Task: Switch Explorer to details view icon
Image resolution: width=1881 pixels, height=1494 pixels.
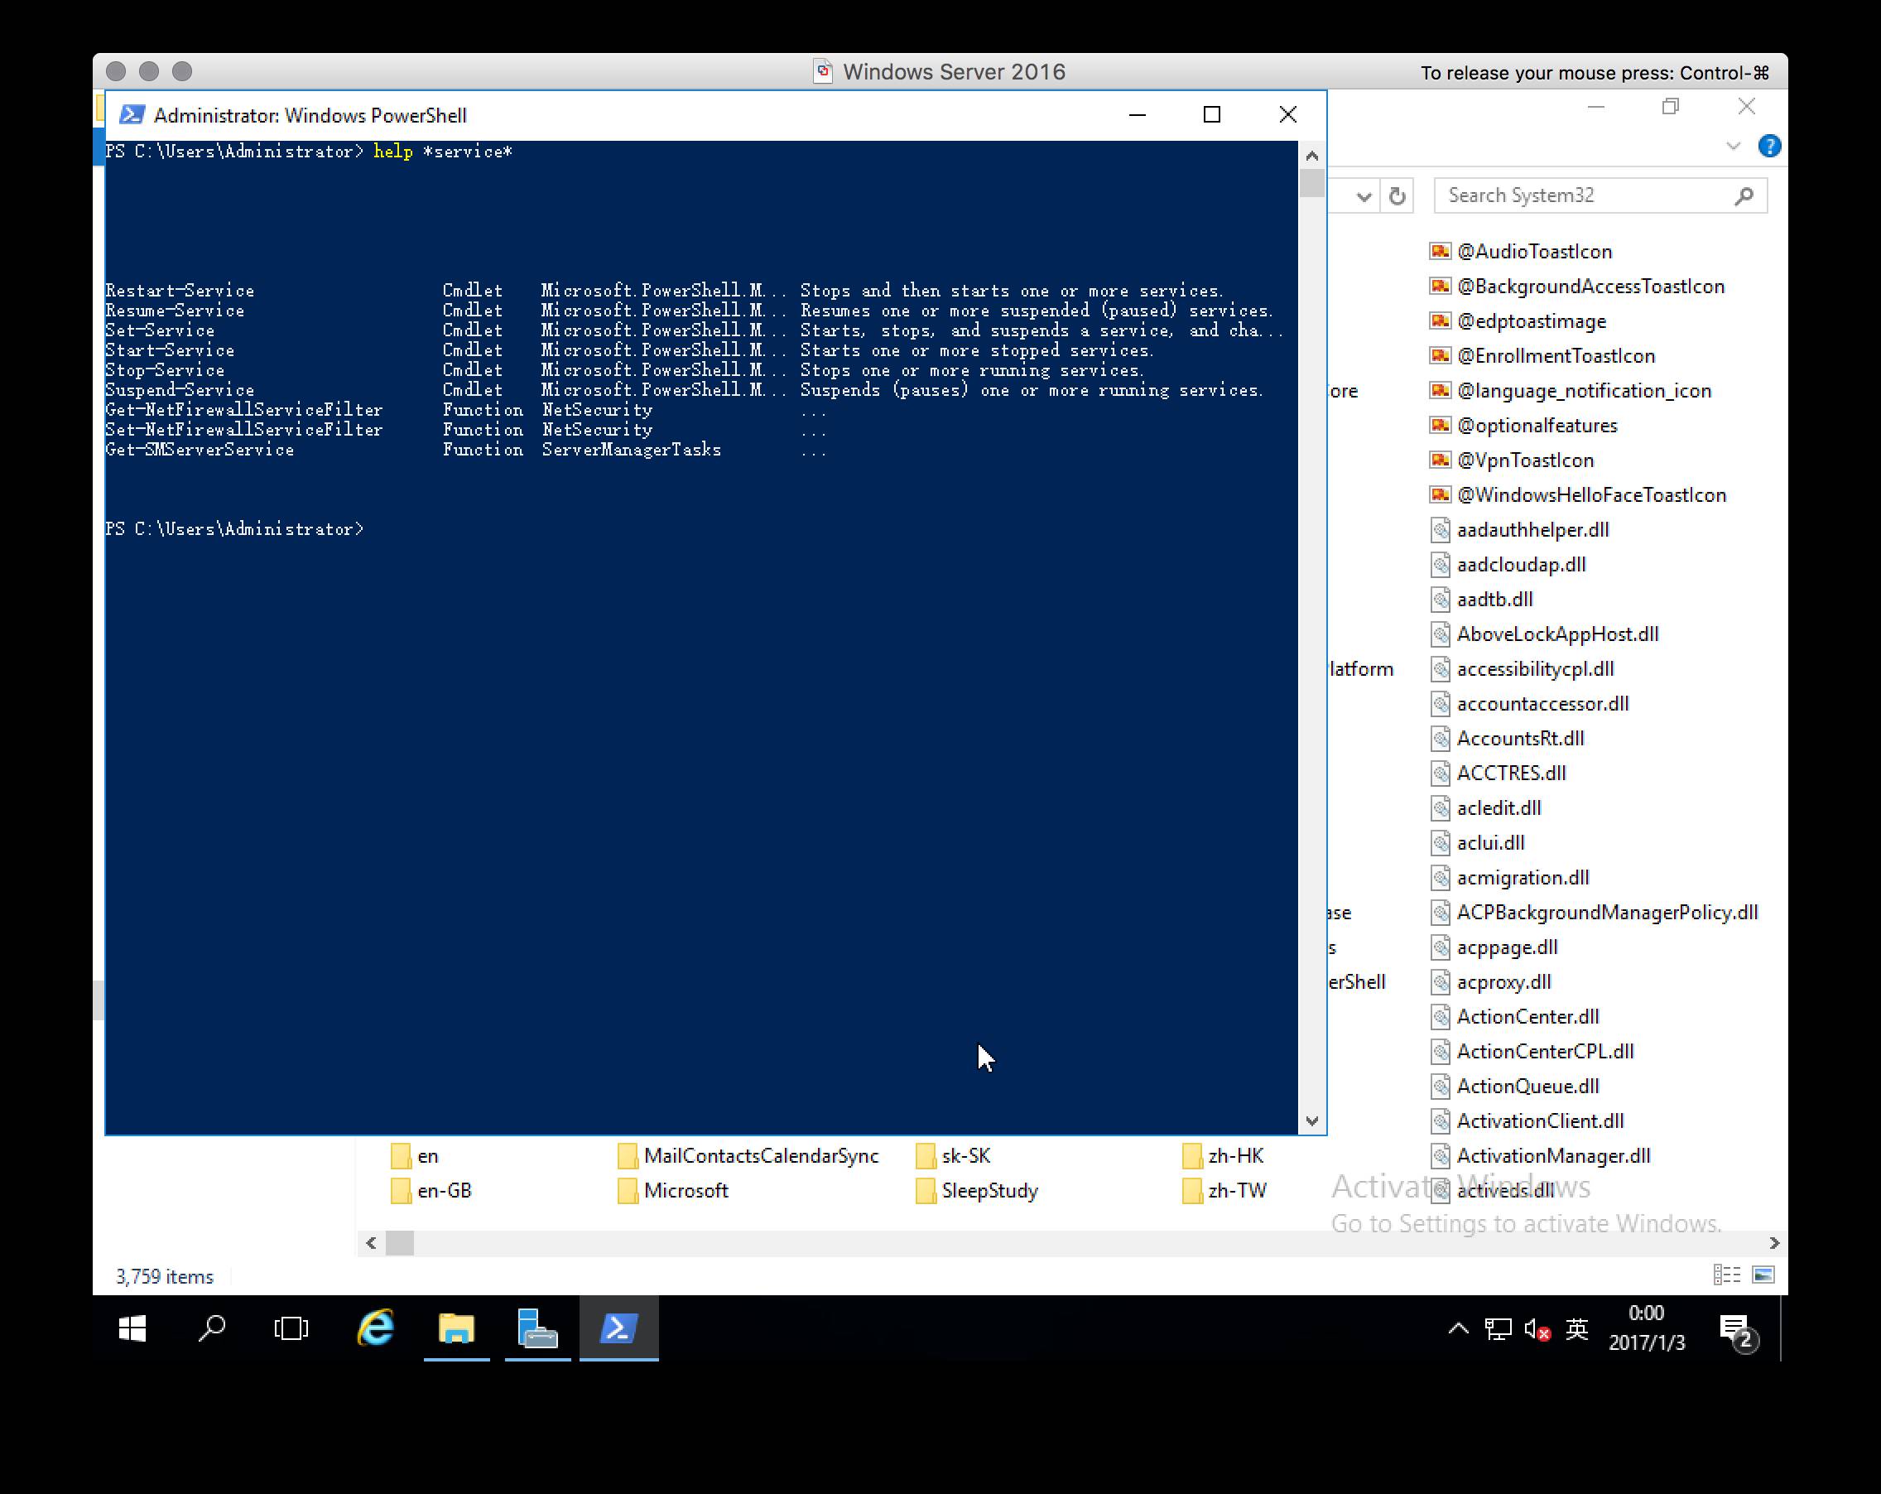Action: click(1726, 1275)
